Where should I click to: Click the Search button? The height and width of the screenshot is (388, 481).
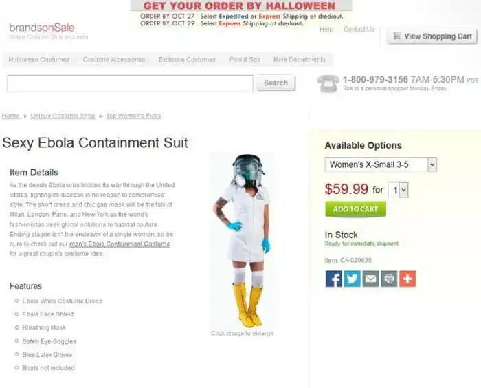click(x=276, y=83)
